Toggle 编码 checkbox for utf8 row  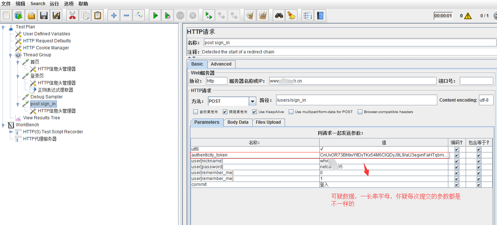(x=457, y=150)
